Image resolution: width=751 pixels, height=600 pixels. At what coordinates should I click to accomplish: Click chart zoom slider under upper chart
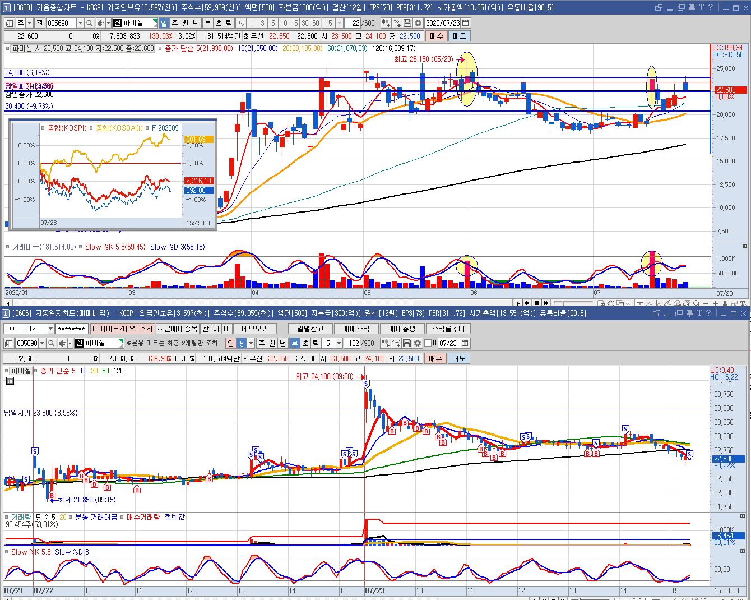click(573, 303)
